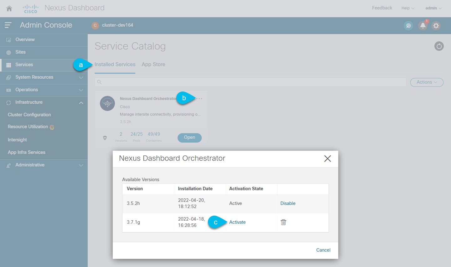Select Sites in the sidebar
451x267 pixels.
[44, 52]
